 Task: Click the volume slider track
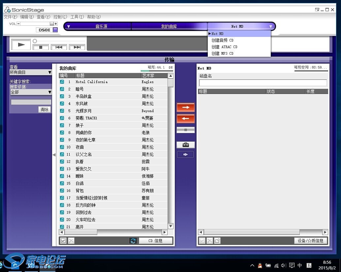(x=35, y=24)
